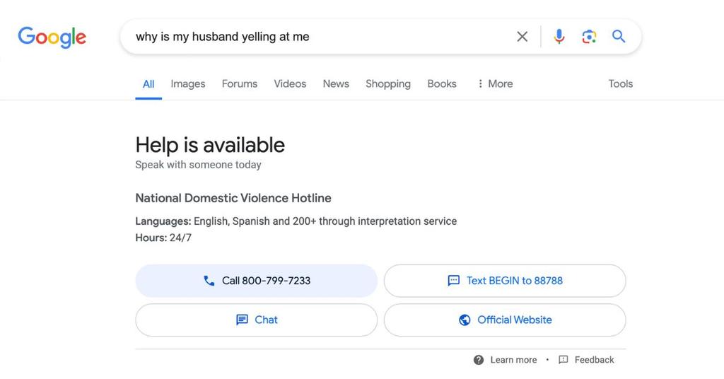This screenshot has height=379, width=724.
Task: Click the magnifying glass search icon
Action: 619,36
